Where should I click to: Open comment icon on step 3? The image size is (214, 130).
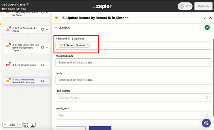[42, 48]
